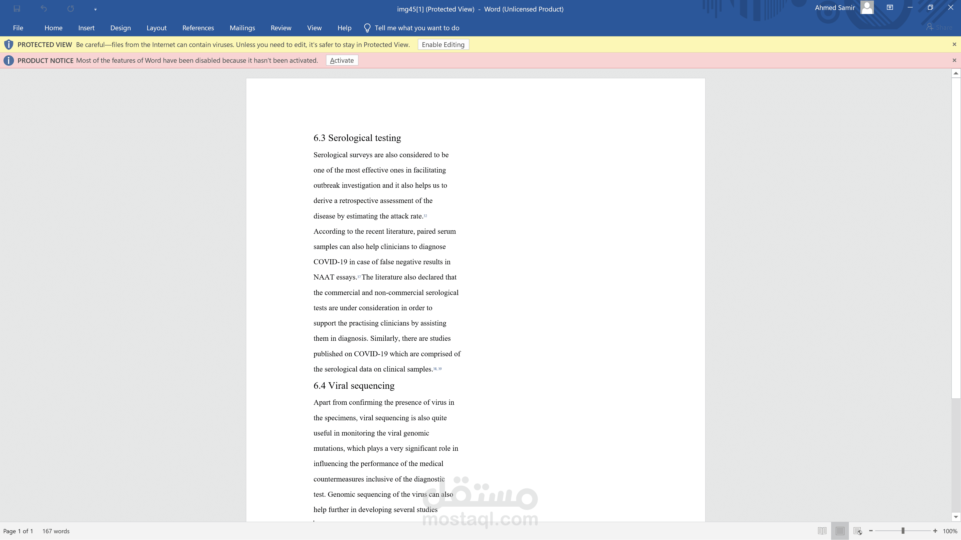Select Print Layout view icon
Image resolution: width=961 pixels, height=540 pixels.
[840, 531]
